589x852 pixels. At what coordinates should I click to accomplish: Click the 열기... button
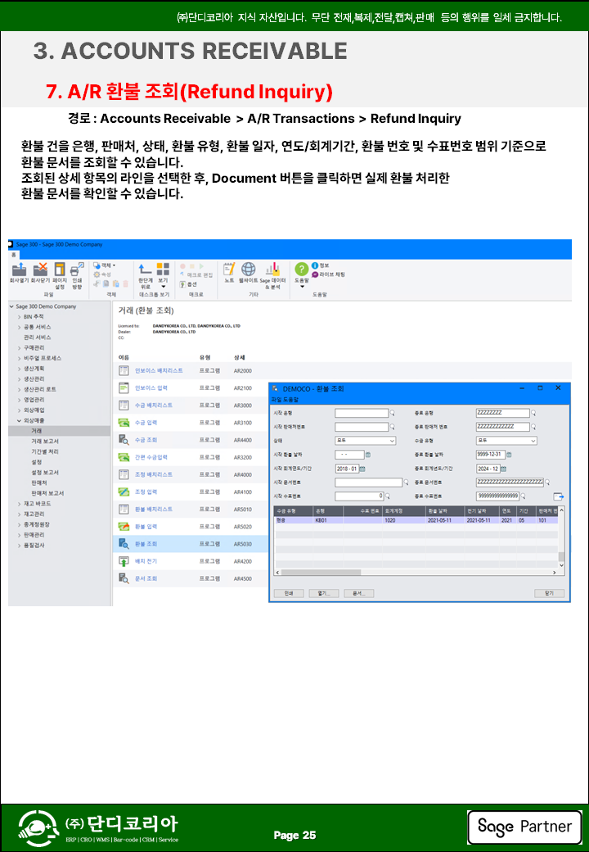click(x=324, y=593)
